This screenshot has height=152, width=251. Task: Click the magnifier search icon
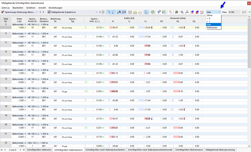pyautogui.click(x=176, y=12)
